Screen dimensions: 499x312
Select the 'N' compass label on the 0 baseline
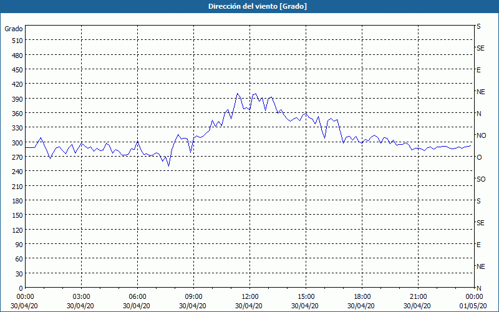(478, 288)
